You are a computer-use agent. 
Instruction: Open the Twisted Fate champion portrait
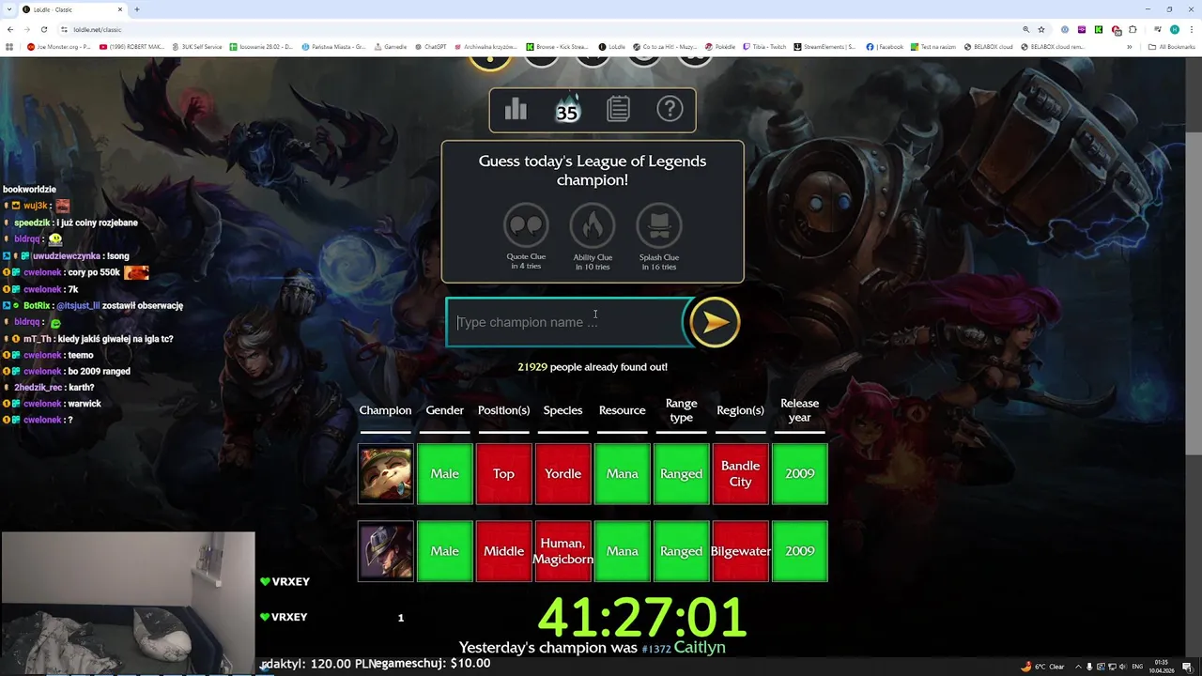385,551
